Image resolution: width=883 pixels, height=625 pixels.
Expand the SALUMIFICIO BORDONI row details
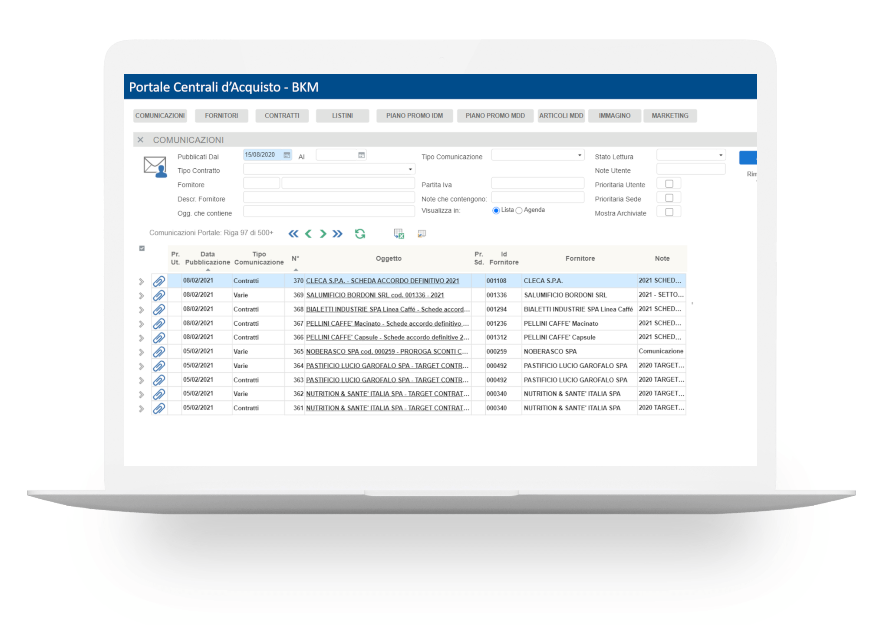(141, 296)
